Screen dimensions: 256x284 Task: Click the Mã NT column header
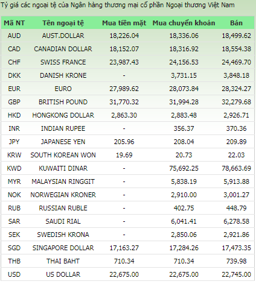[x=14, y=23]
